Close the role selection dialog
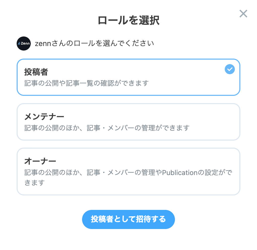The width and height of the screenshot is (257, 250). (x=243, y=14)
